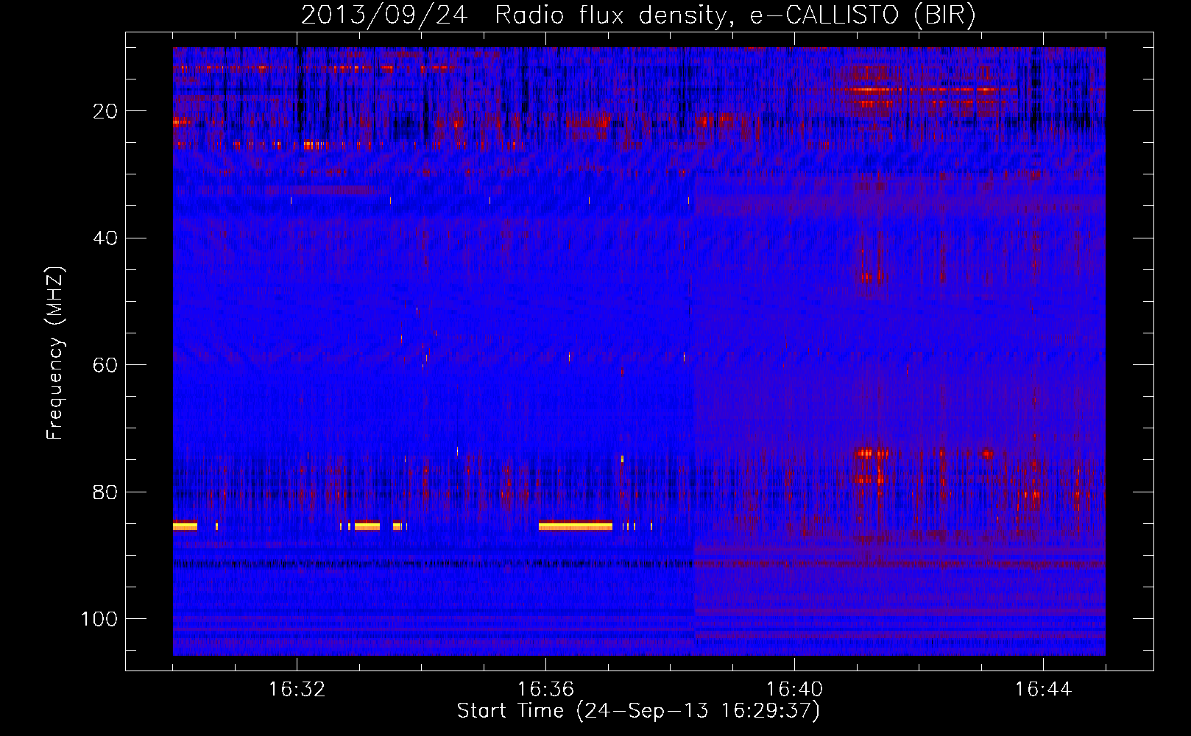Click the 16:44 time tick label

1043,690
